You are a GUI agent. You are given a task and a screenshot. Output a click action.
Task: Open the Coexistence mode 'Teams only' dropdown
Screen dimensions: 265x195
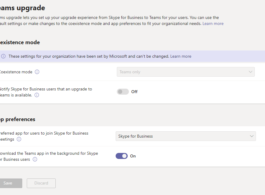(186, 72)
